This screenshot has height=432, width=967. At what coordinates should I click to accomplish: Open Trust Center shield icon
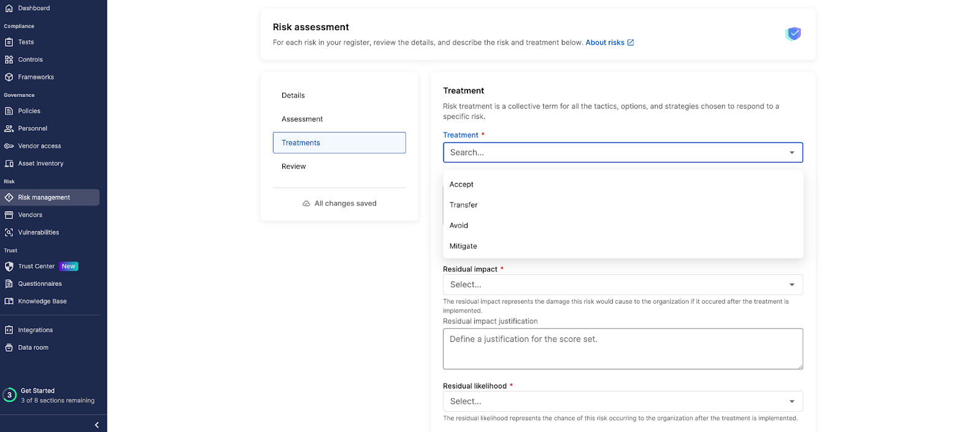click(9, 266)
